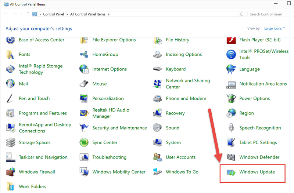
Task: Open the Sync Center green icon
Action: pyautogui.click(x=84, y=142)
